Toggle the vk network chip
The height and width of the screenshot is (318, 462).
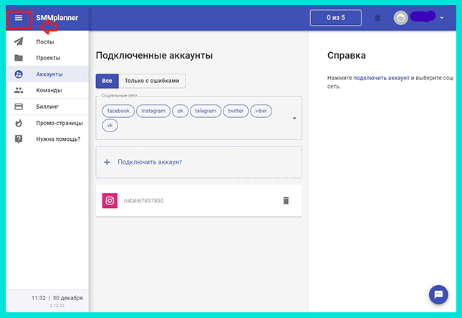coord(110,125)
